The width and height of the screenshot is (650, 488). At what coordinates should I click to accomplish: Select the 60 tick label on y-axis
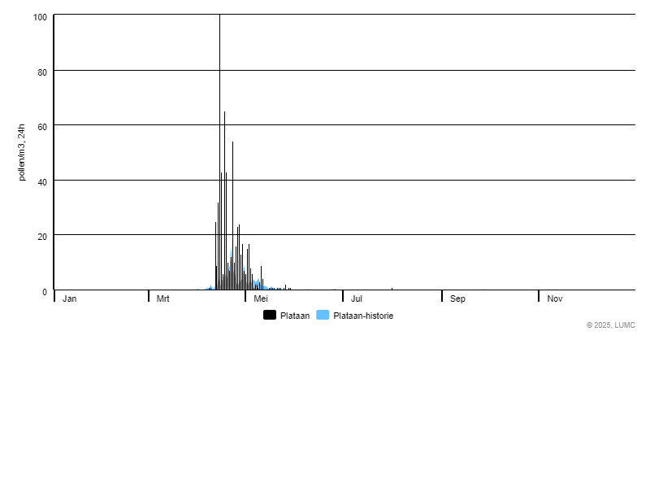[x=42, y=127]
